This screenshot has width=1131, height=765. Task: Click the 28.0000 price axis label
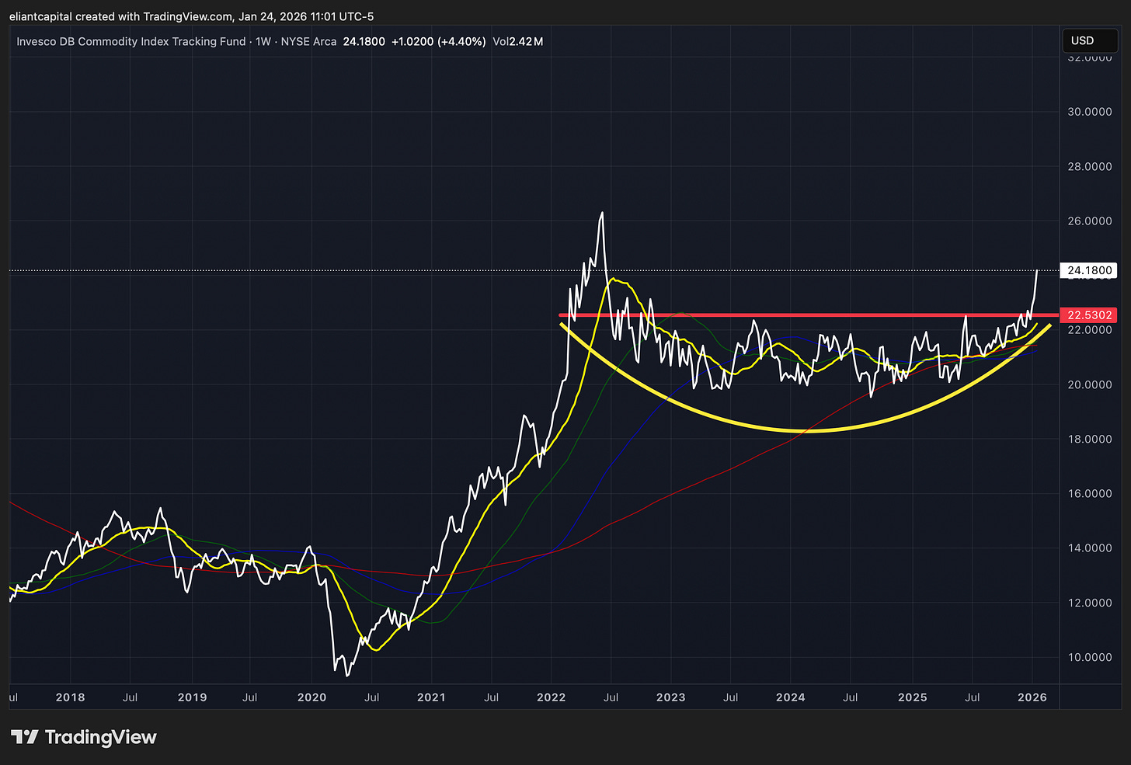click(x=1090, y=166)
